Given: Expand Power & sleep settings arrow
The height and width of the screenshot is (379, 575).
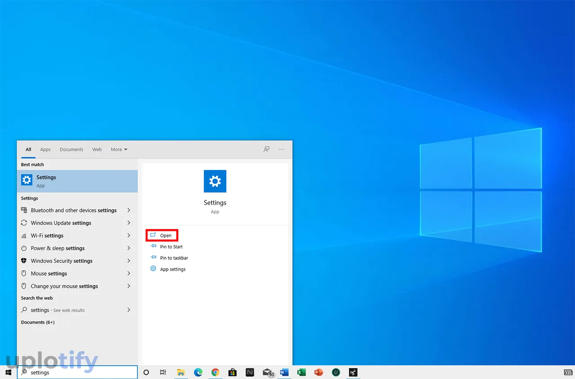Looking at the screenshot, I should [x=129, y=248].
